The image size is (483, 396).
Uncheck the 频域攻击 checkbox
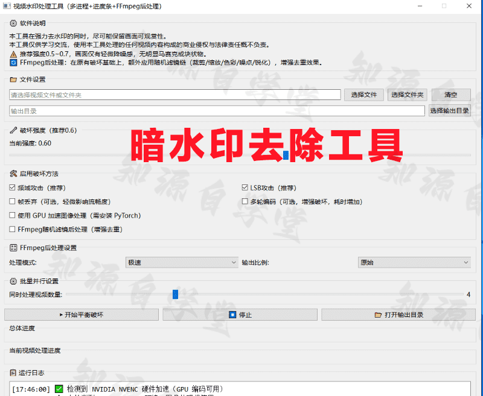[x=12, y=187]
